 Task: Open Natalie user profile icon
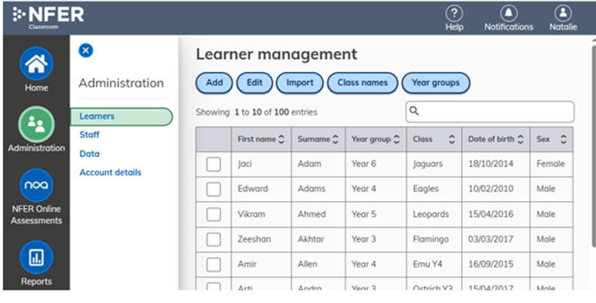(x=563, y=13)
